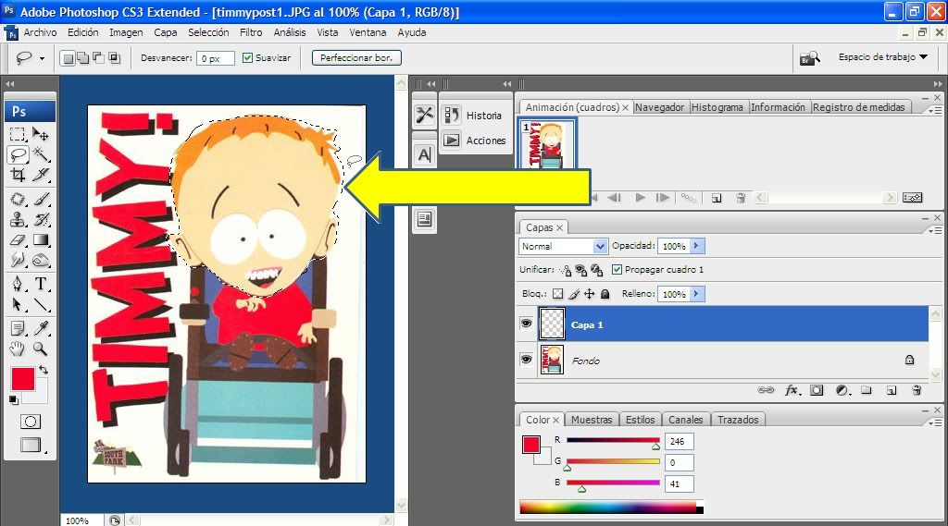Screen dimensions: 948x526
Task: Select the Clone Stamp tool
Action: [x=18, y=219]
